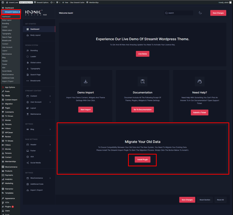Click the New plus item in the admin bar

[65, 2]
